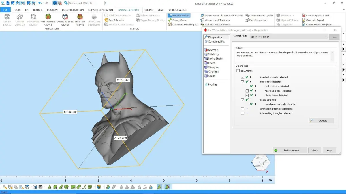Uncheck inverted normals detected checkbox
This screenshot has height=194, width=346.
[x=242, y=77]
